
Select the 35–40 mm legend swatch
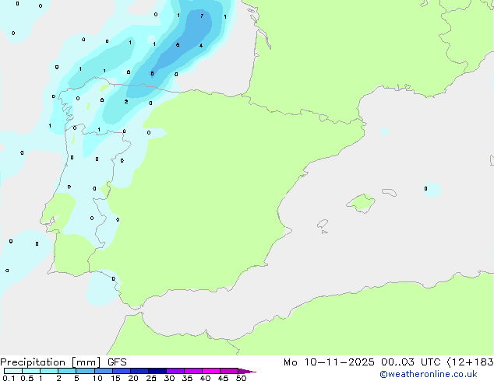click(x=193, y=371)
